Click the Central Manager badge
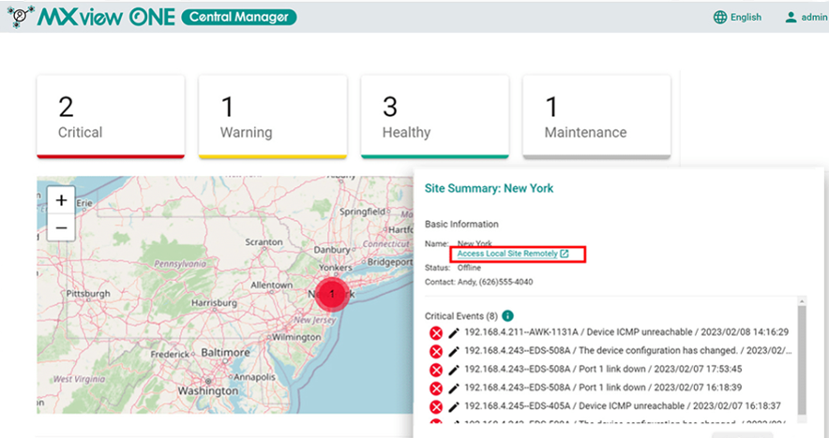This screenshot has height=438, width=829. point(239,17)
